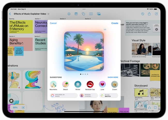Tap the 50% zoom level control

15,107
